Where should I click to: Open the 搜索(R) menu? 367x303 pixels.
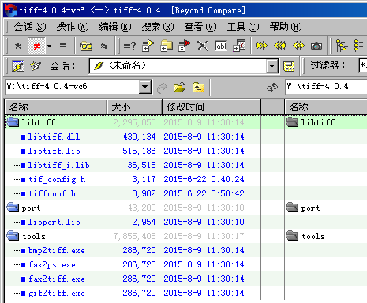(158, 27)
